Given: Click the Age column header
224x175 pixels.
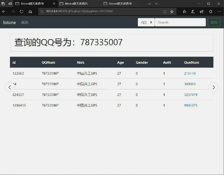Looking at the screenshot, I should [120, 63].
